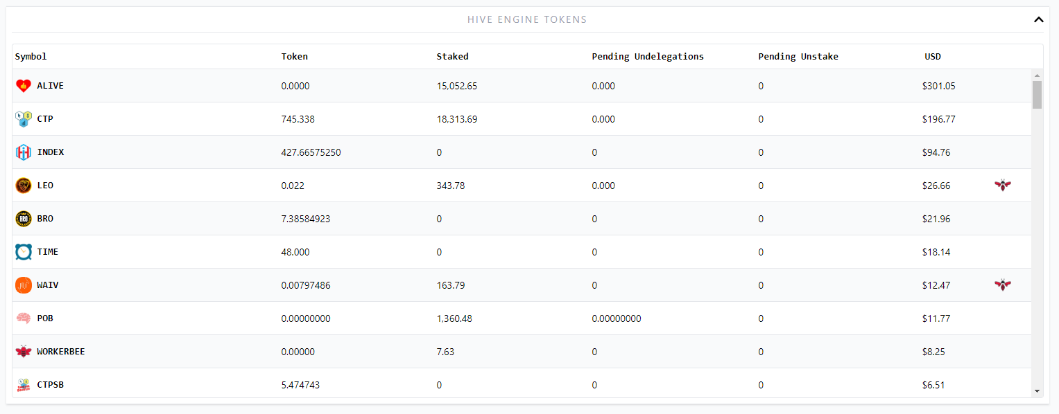Select the CTP symbol name
The height and width of the screenshot is (414, 1059).
45,119
